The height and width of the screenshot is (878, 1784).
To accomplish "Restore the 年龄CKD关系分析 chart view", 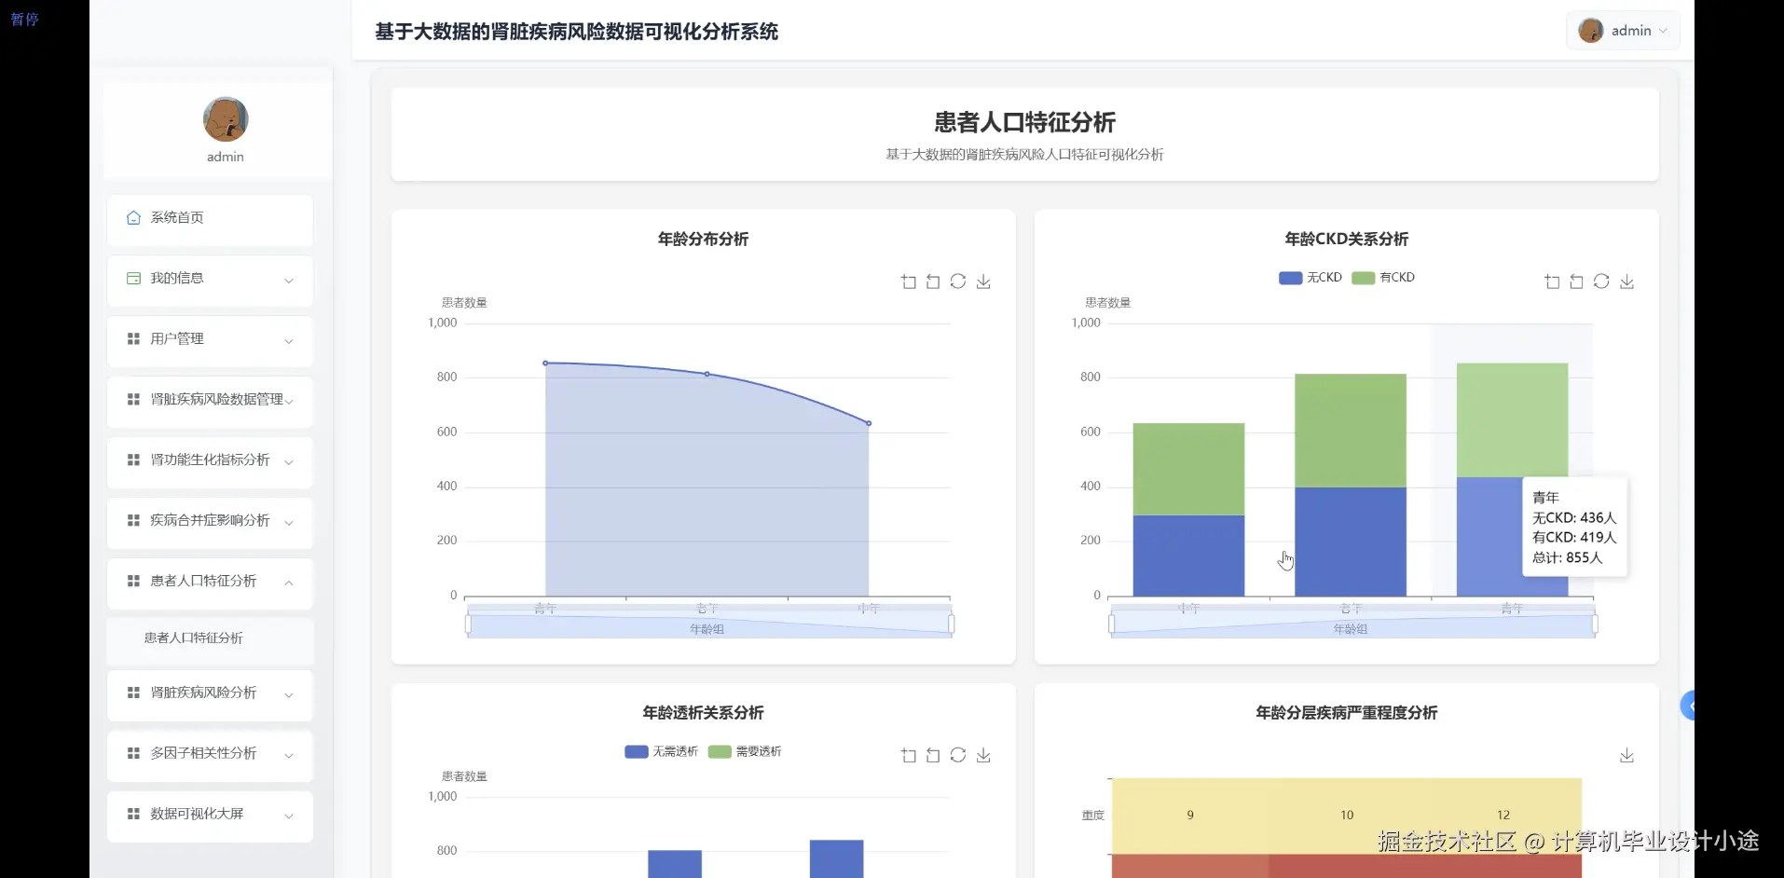I will 1601,281.
